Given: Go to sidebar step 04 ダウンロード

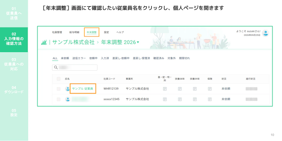Looking at the screenshot, I should (x=14, y=90).
